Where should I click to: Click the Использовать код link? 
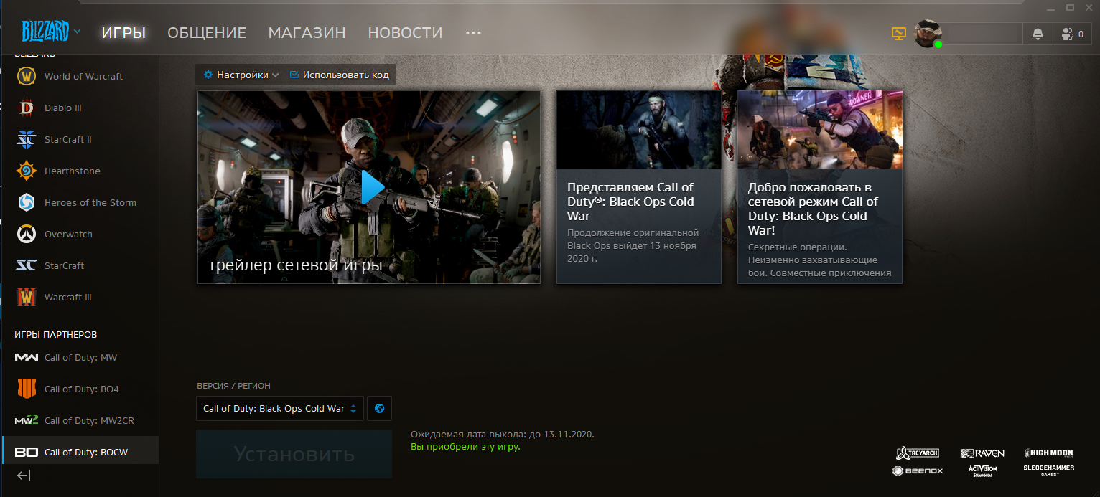[x=339, y=75]
